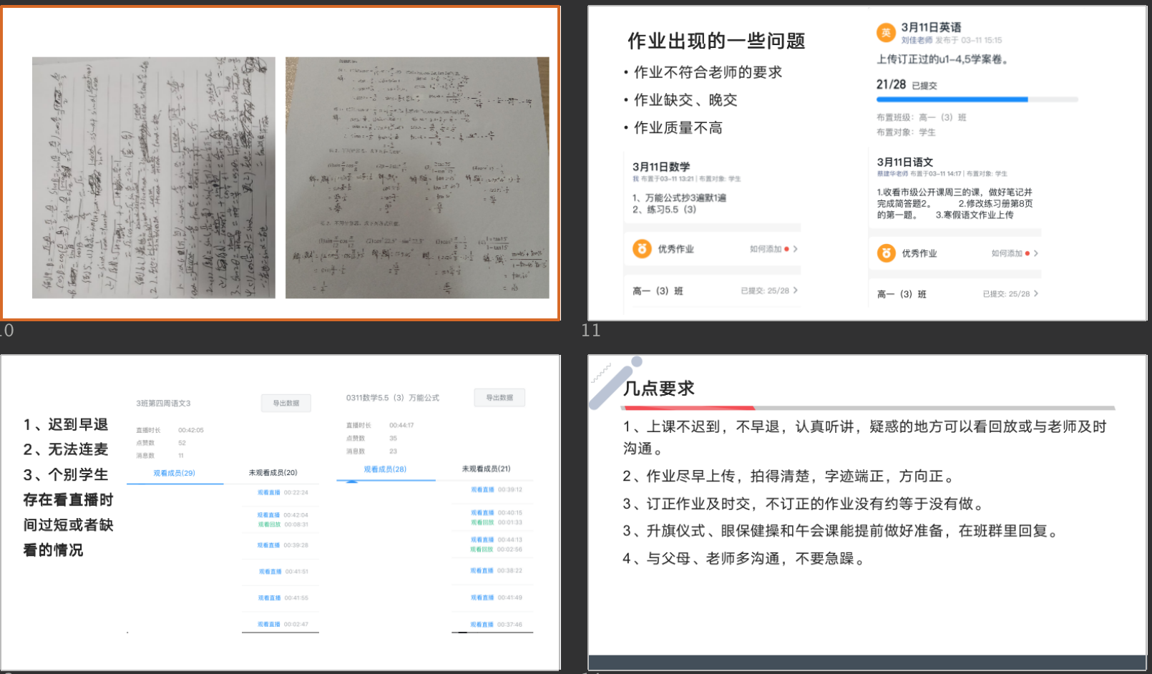Click the title 3班第四周语文3

click(163, 404)
